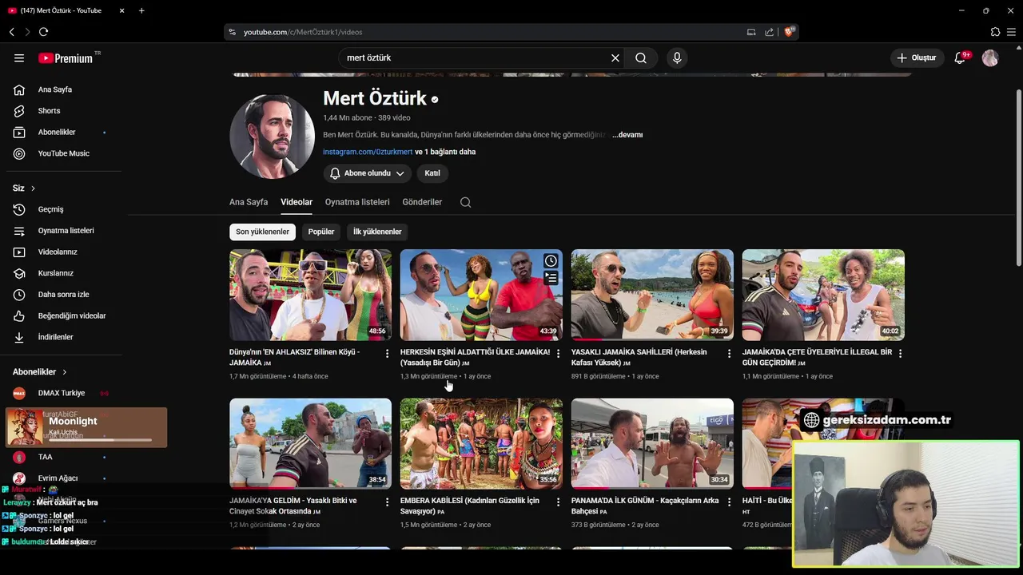
Task: Click the Katıl join button
Action: click(x=432, y=173)
